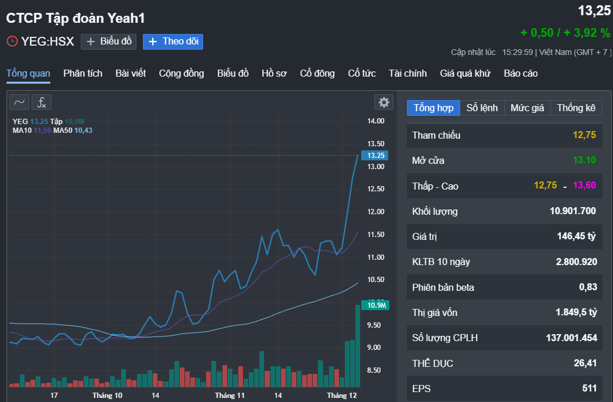Click the Khối lượng value 10.901.700
The image size is (613, 402).
pyautogui.click(x=573, y=211)
